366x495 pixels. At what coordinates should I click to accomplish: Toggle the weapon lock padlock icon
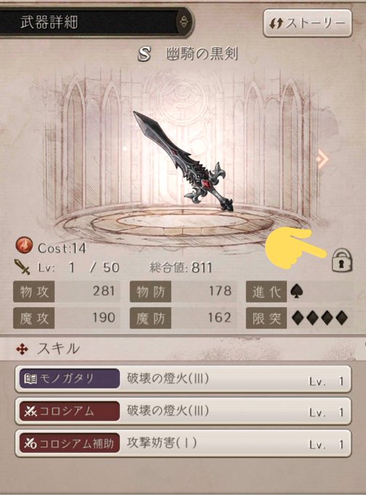[x=342, y=260]
